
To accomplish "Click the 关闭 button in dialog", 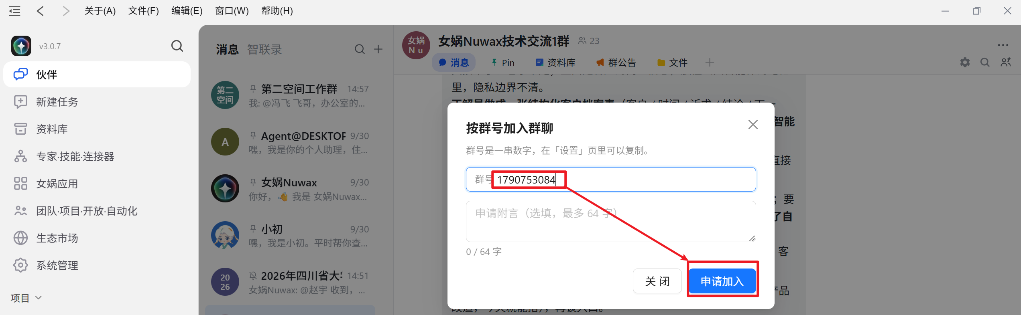I will coord(657,281).
